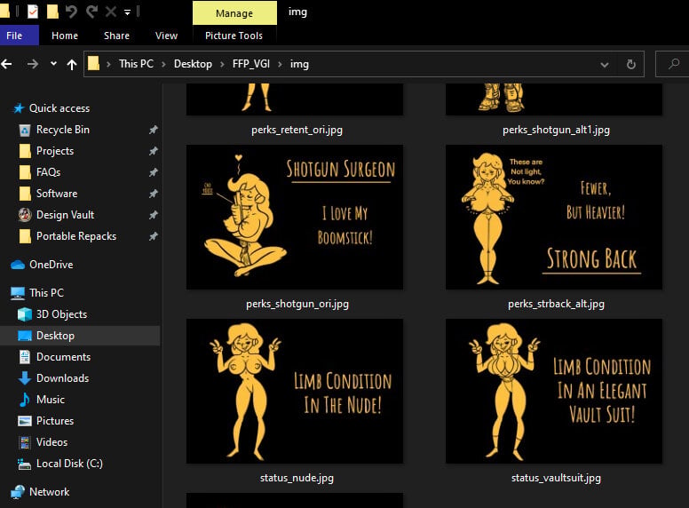689x508 pixels.
Task: Open the Software folder in sidebar
Action: tap(57, 194)
